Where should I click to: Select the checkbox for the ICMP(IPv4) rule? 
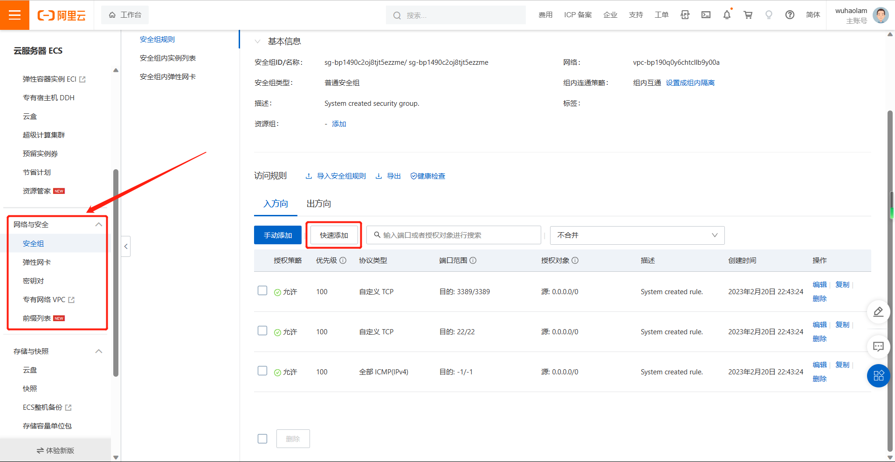(262, 371)
